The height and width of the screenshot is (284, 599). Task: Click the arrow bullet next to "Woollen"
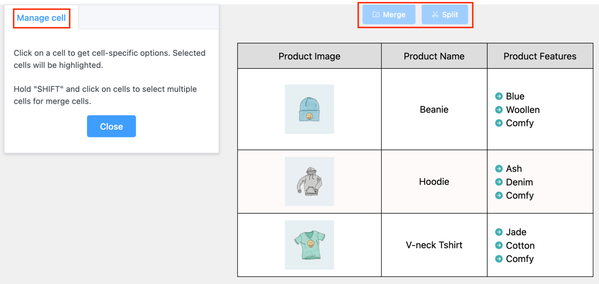click(x=499, y=110)
